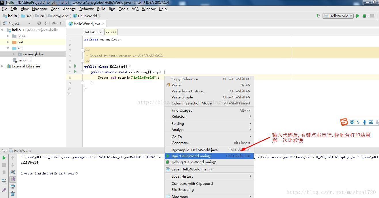
Task: Open the HelloWorld run configuration dropdown
Action: coord(338,16)
